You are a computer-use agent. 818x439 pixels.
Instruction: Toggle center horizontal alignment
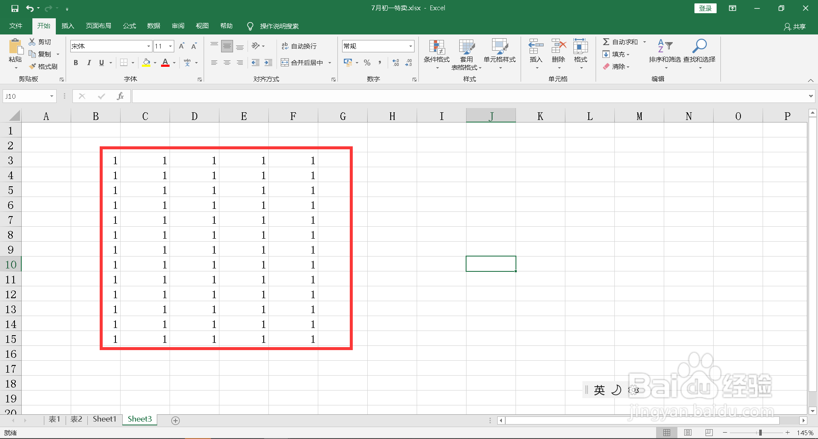point(227,63)
